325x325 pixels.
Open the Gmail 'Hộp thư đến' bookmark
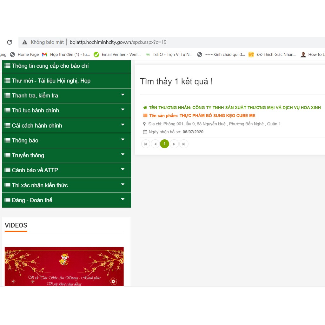pos(66,55)
